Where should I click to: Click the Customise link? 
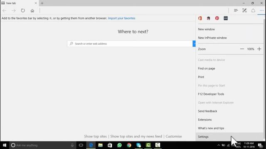pos(174,136)
